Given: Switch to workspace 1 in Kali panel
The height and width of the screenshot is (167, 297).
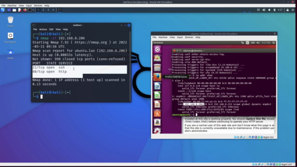Looking at the screenshot, I should click(x=38, y=10).
